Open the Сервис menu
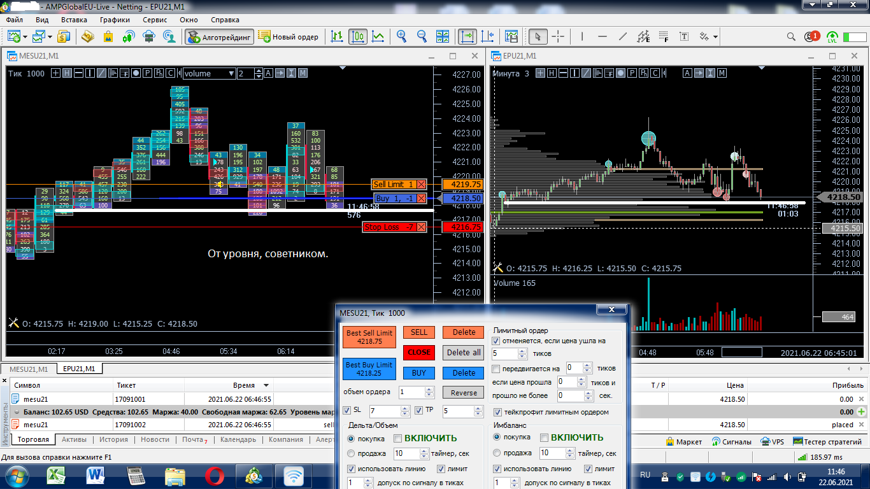The image size is (870, 489). [x=155, y=20]
